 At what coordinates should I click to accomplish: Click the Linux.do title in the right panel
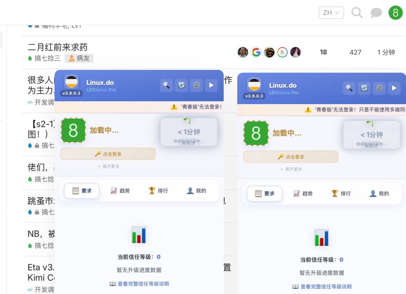[283, 85]
